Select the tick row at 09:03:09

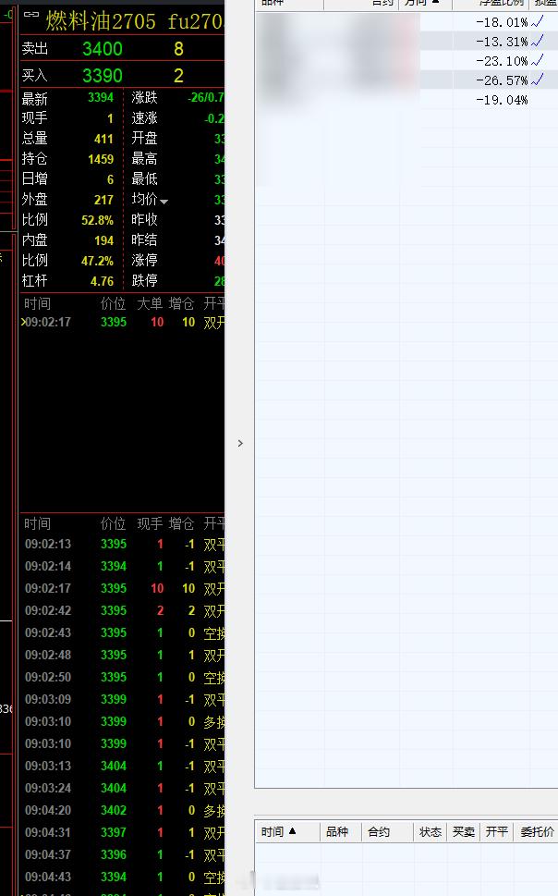(x=122, y=699)
